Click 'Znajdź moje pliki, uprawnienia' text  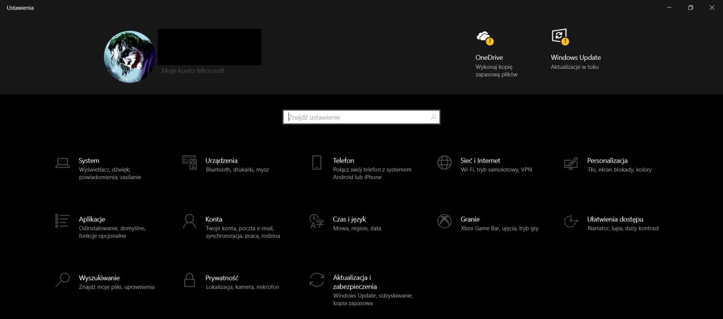117,287
